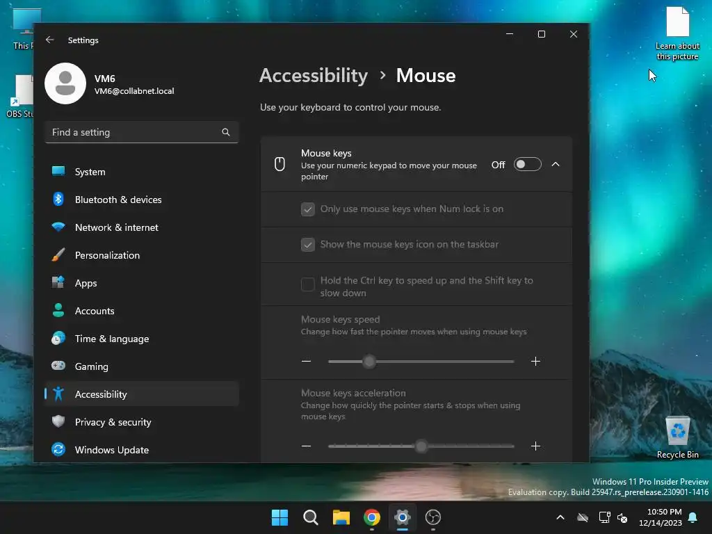
Task: Click the Mouse keys speed slider thumb
Action: tap(370, 362)
